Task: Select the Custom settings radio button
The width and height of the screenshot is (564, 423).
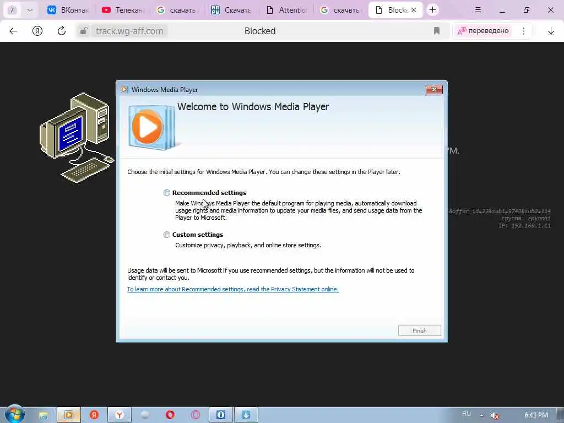Action: click(167, 235)
